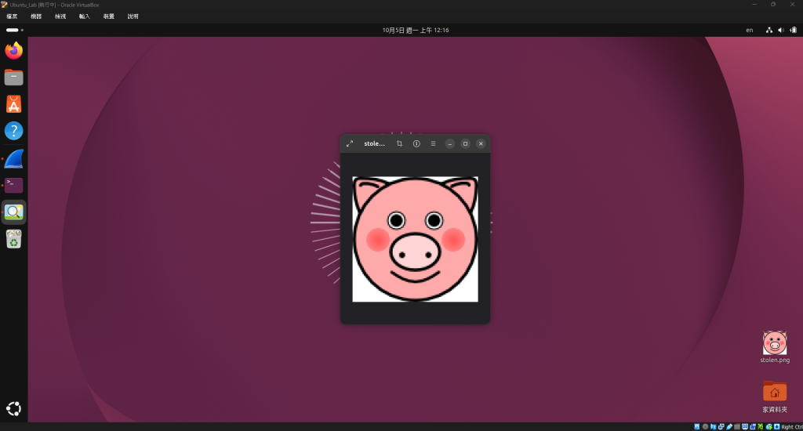Click the VirtualBox recording status icon
803x431 pixels.
(x=753, y=426)
